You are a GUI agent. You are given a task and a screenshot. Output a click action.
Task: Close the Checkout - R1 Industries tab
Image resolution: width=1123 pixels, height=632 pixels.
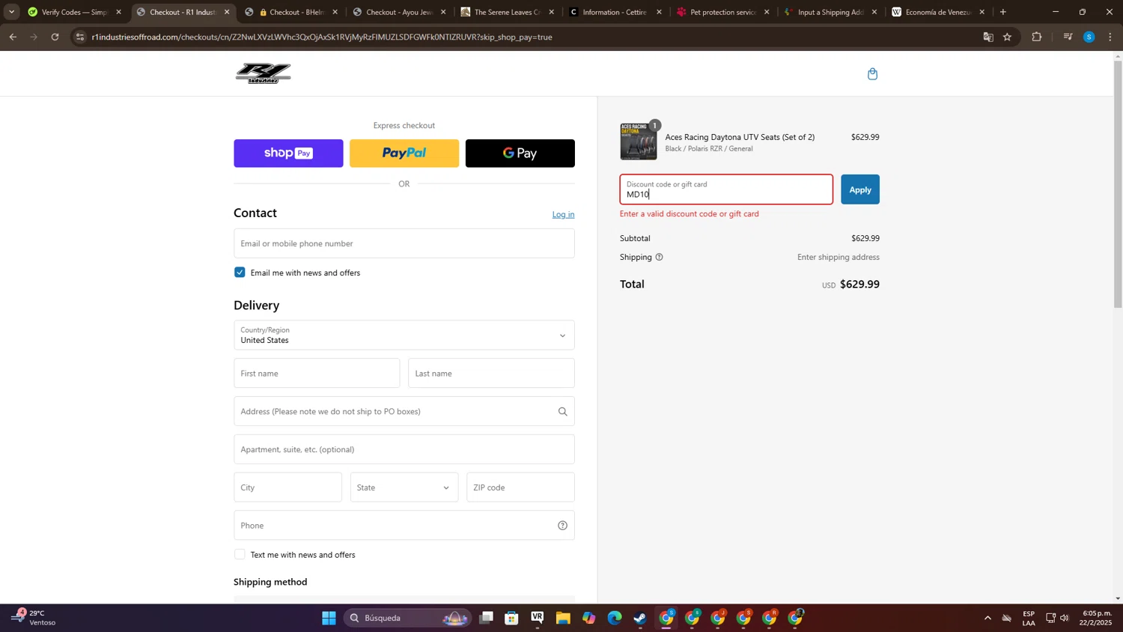[227, 12]
